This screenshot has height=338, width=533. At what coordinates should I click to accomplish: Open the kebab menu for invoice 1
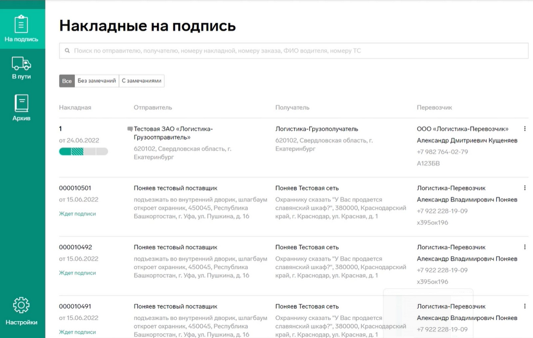[x=525, y=128]
